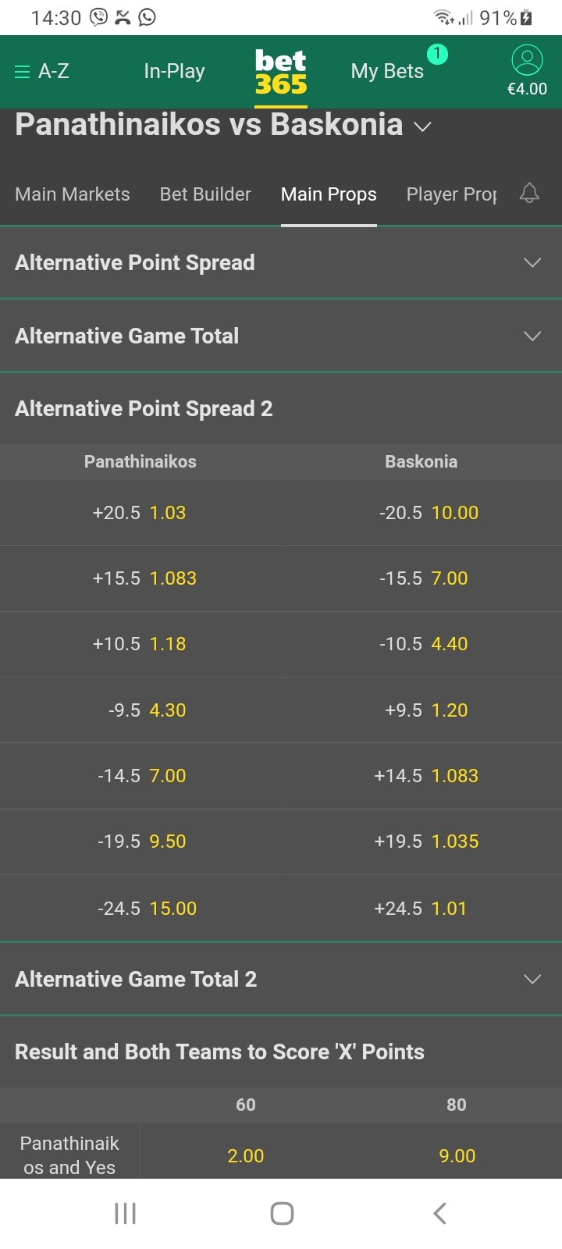This screenshot has height=1249, width=562.
Task: Tap the My Bets count badge
Action: click(437, 54)
